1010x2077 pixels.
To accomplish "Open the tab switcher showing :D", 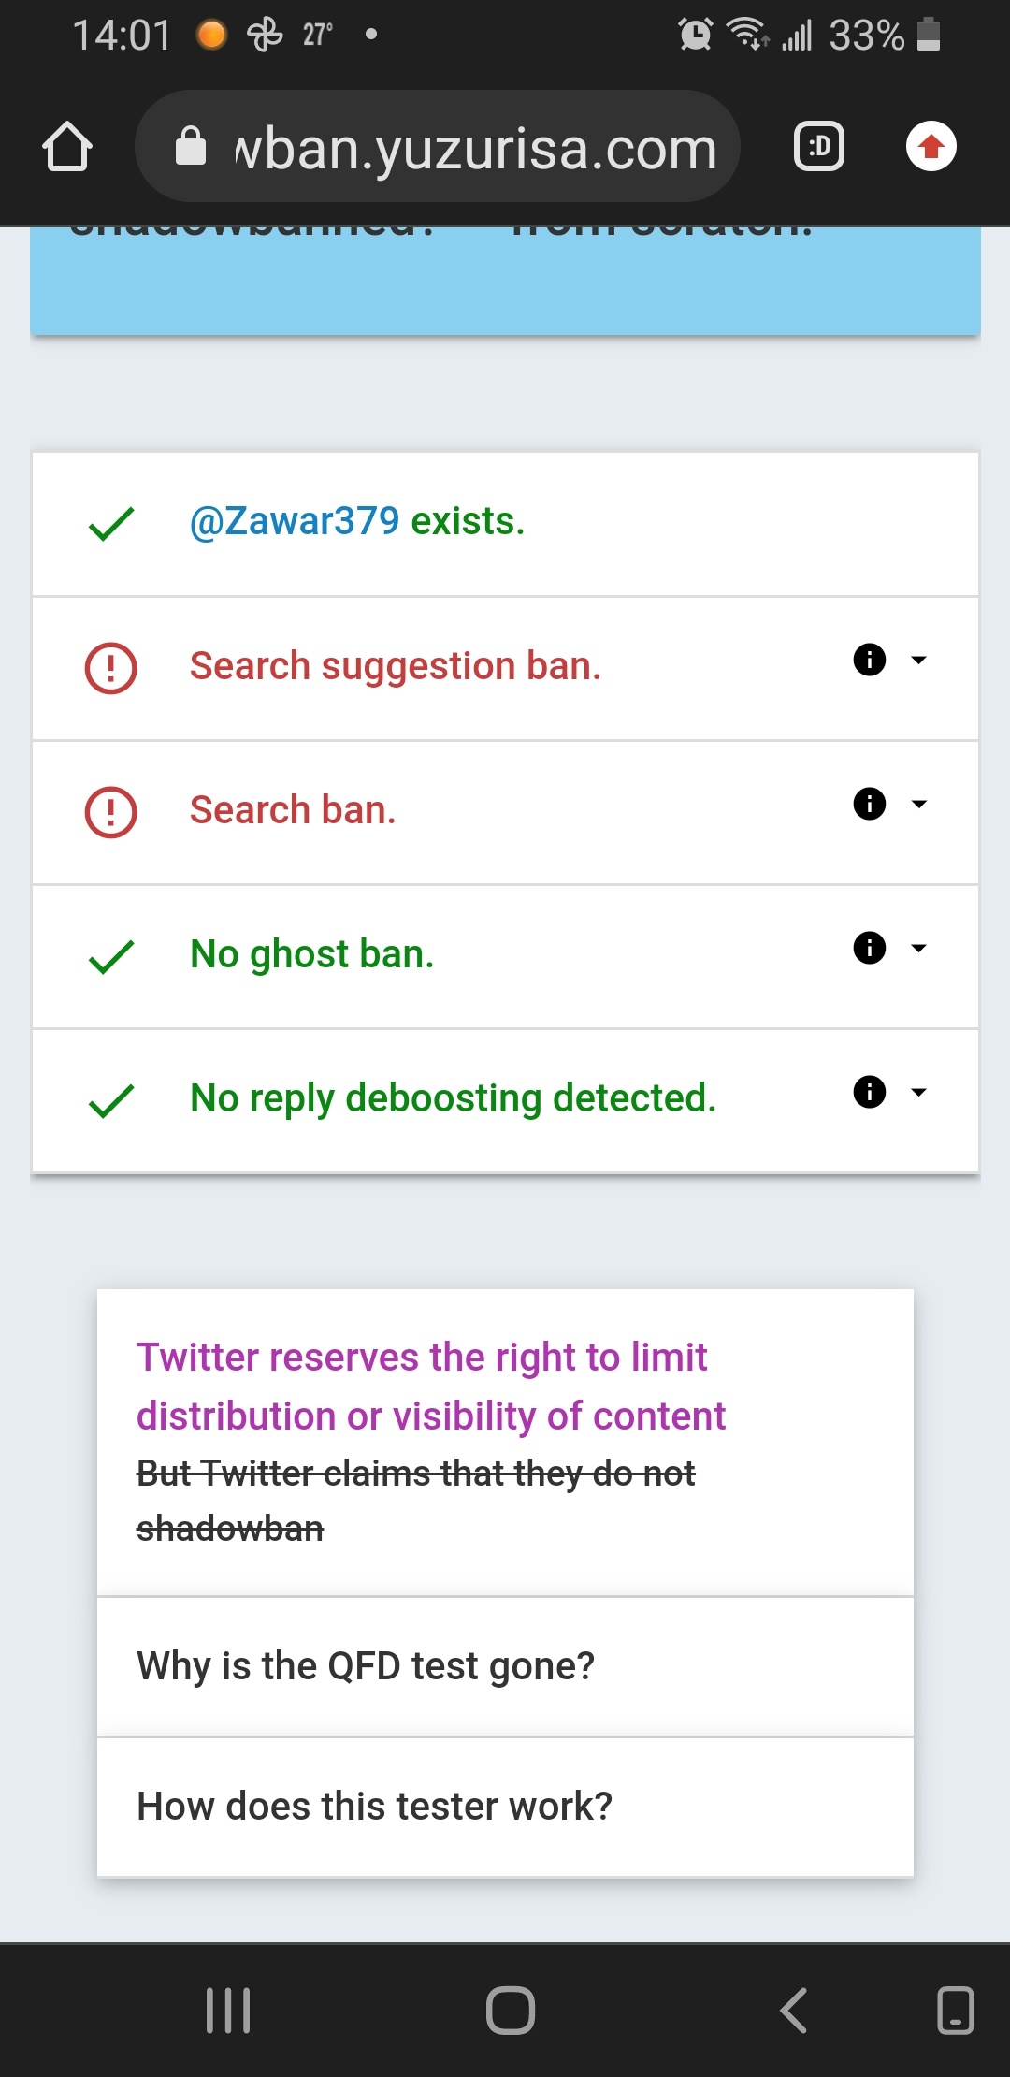I will 819,147.
